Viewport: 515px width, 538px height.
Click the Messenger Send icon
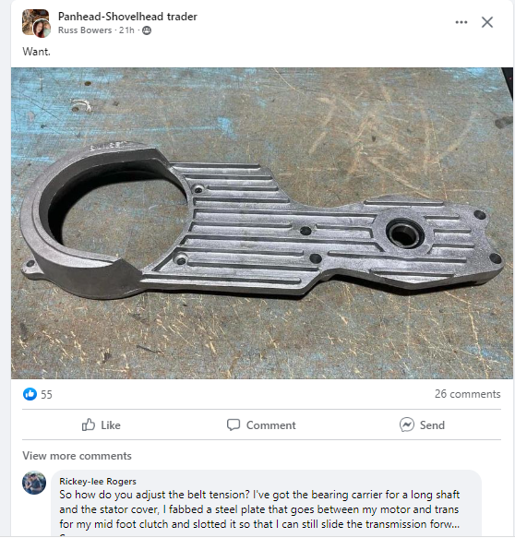coord(407,424)
